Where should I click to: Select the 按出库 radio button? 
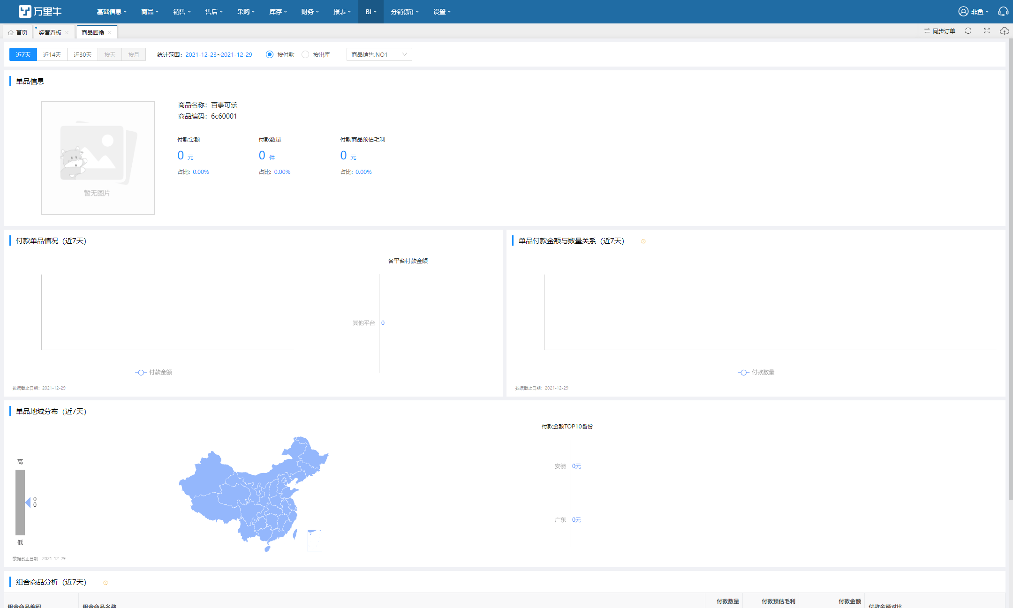click(x=305, y=54)
